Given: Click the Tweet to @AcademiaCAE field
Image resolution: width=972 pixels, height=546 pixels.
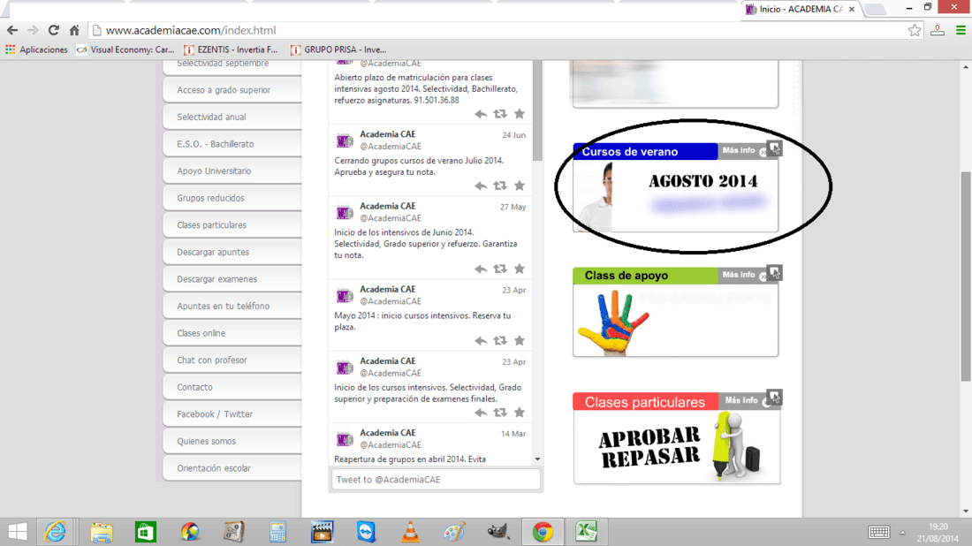Looking at the screenshot, I should click(x=436, y=479).
